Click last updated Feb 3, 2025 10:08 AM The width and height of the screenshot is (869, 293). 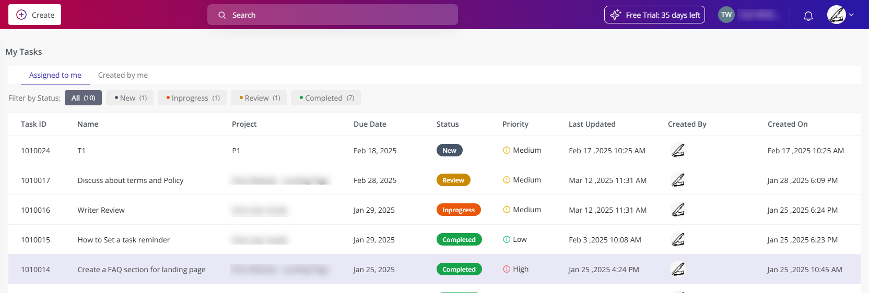[605, 240]
